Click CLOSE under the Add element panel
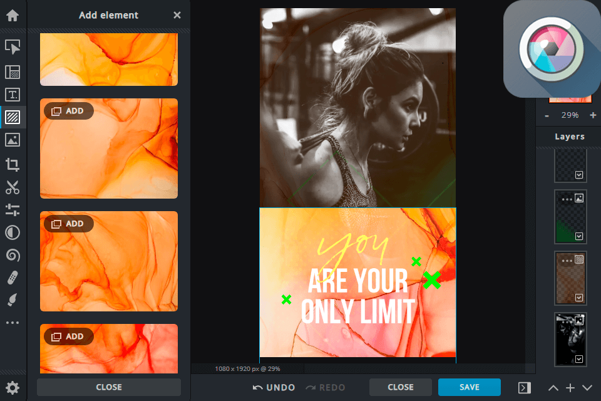The width and height of the screenshot is (601, 401). [x=109, y=387]
